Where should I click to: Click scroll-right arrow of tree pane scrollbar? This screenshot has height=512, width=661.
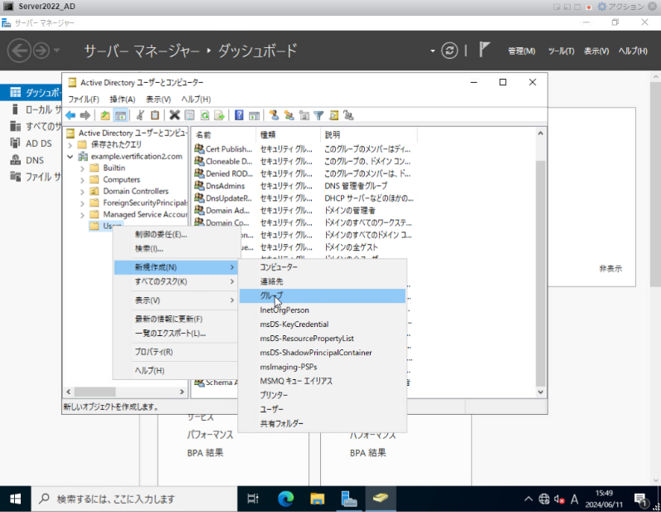[x=182, y=392]
